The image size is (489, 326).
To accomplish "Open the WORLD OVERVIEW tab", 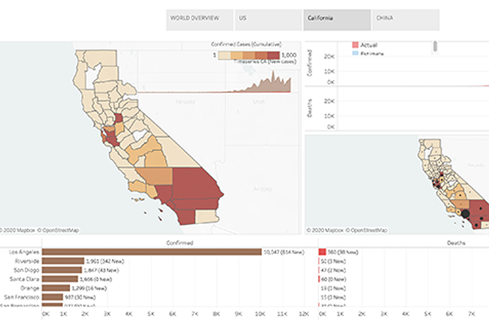I will (200, 20).
